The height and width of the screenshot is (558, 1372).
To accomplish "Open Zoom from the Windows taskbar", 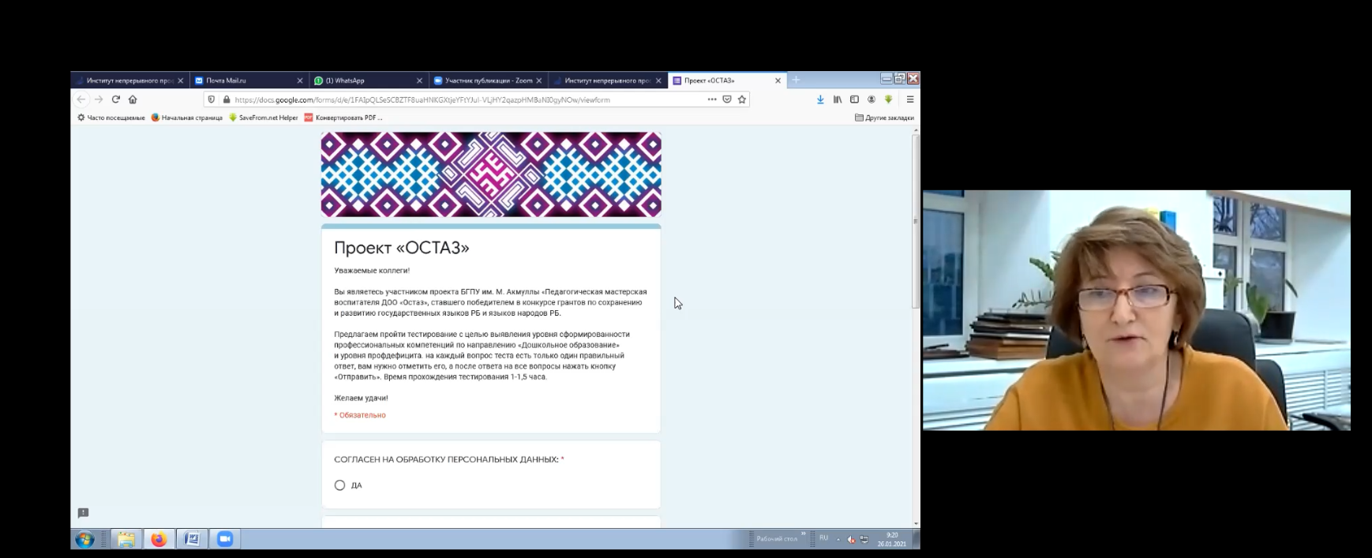I will (225, 539).
